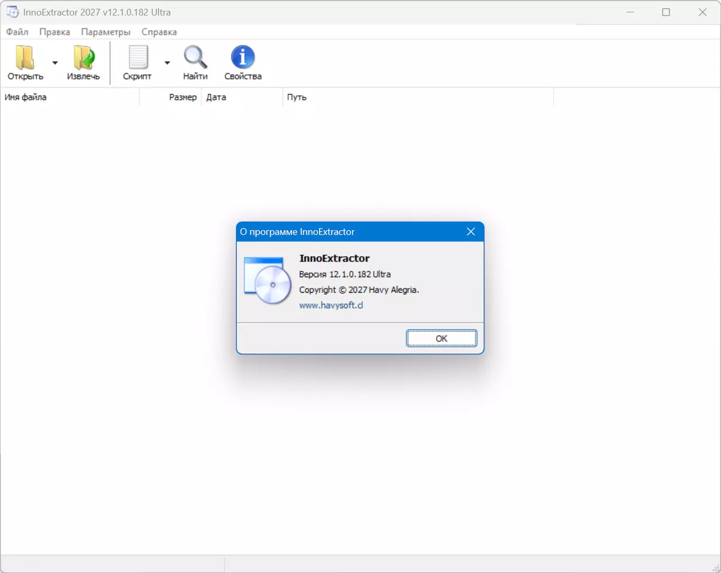Click the Открыть folder icon
The image size is (721, 573).
(x=25, y=57)
